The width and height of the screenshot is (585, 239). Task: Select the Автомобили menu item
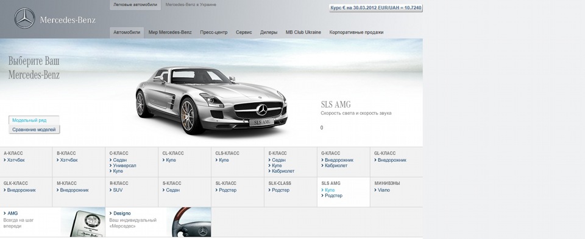(x=127, y=32)
